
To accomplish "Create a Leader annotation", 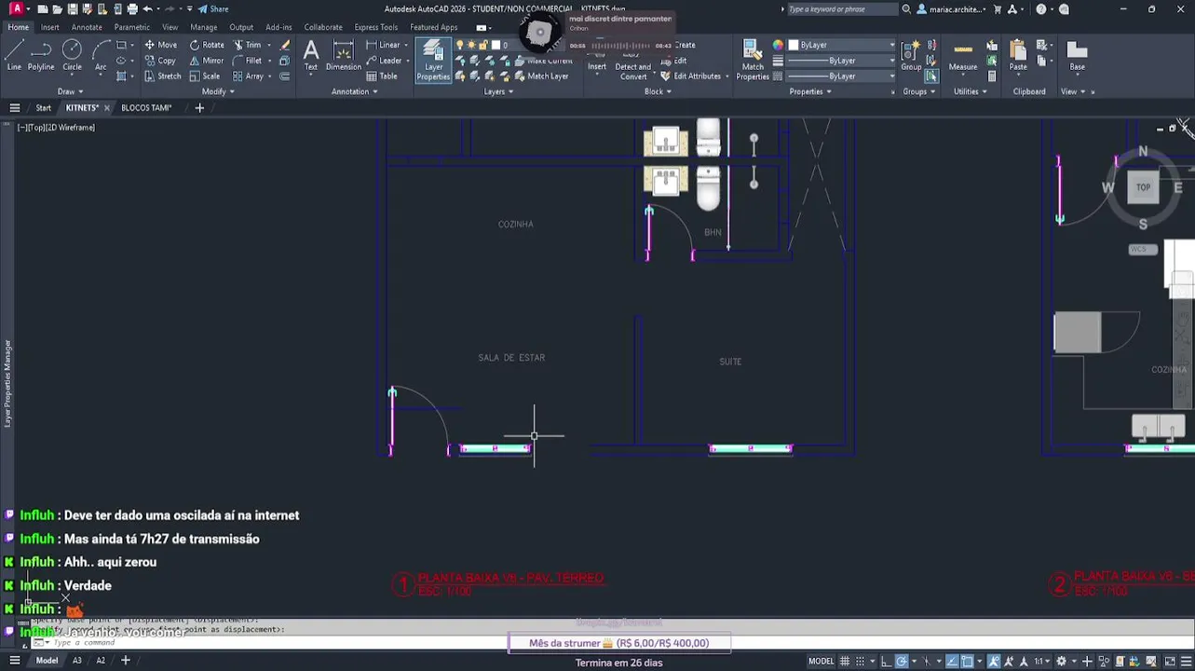I will point(384,61).
